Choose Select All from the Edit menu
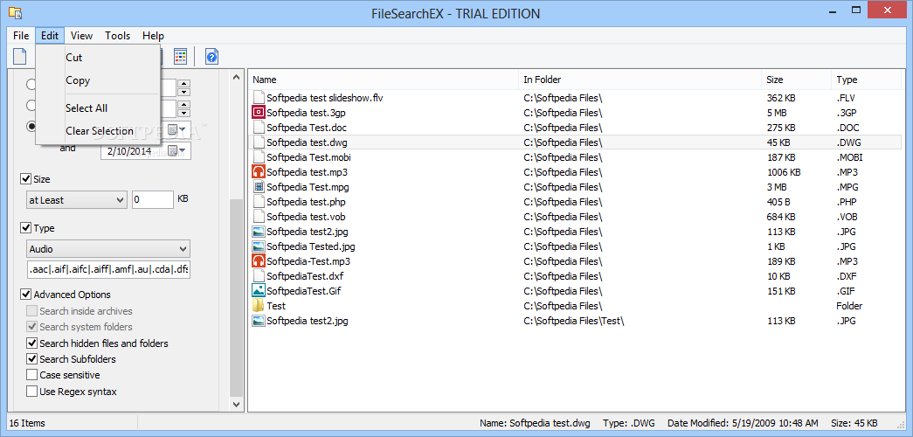Viewport: 913px width, 437px height. pyautogui.click(x=98, y=108)
